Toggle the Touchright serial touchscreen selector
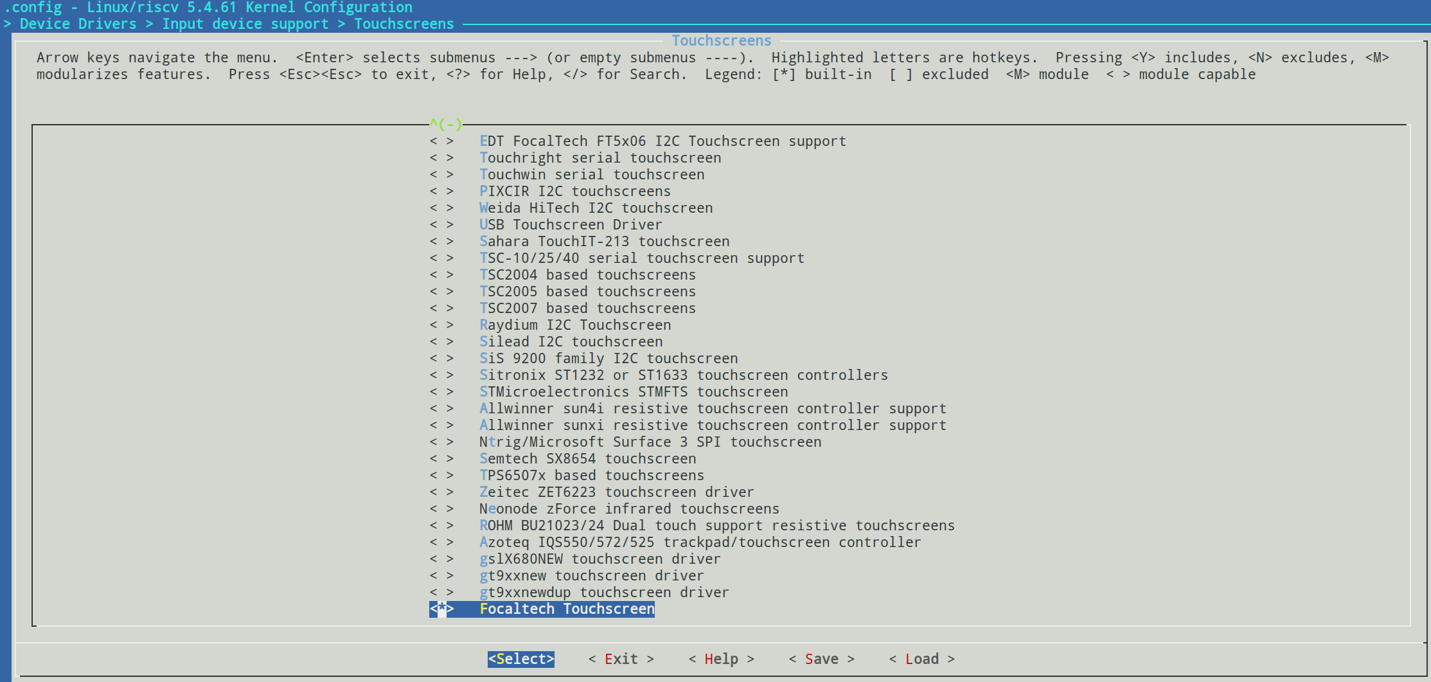 pyautogui.click(x=441, y=158)
